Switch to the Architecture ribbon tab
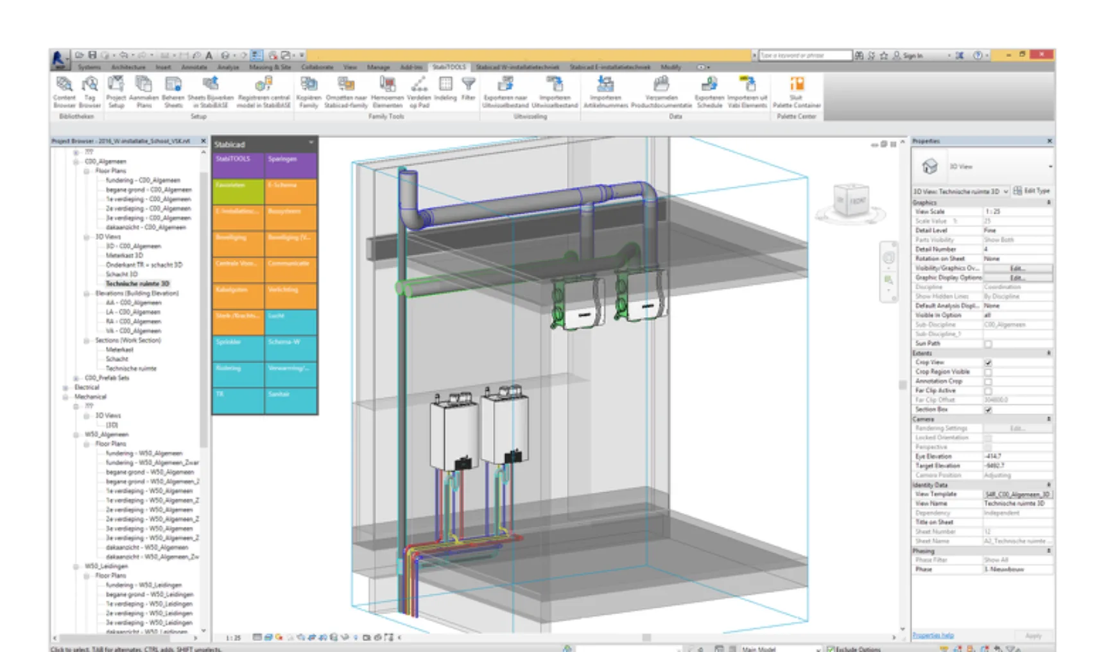The width and height of the screenshot is (1106, 652). coord(128,67)
